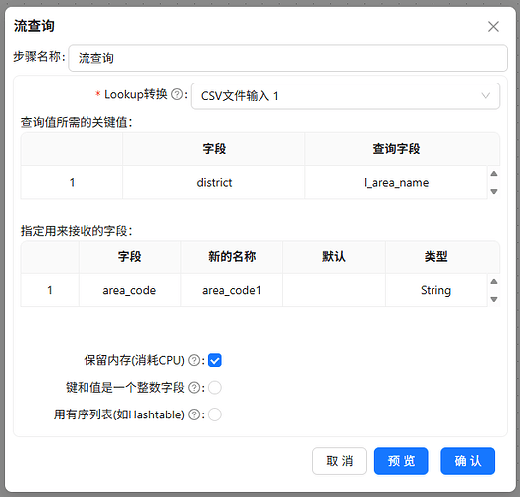Click the down arrow in receiving fields table
Viewport: 520px width, 497px height.
click(x=494, y=299)
